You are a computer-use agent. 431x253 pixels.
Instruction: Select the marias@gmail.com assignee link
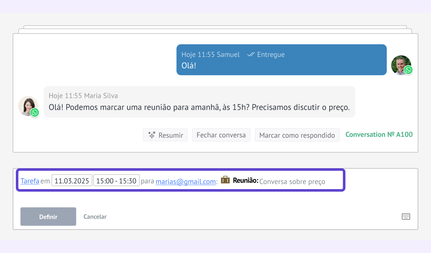click(186, 182)
